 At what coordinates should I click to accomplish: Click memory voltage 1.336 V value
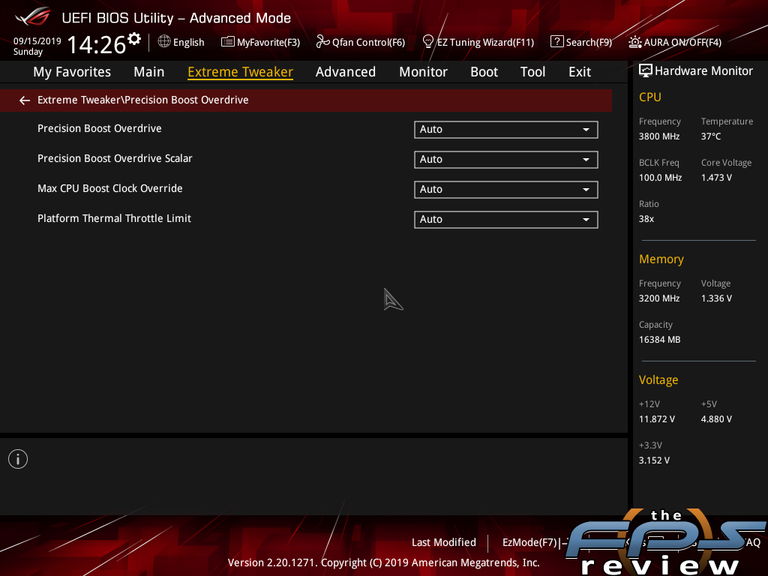(x=716, y=298)
